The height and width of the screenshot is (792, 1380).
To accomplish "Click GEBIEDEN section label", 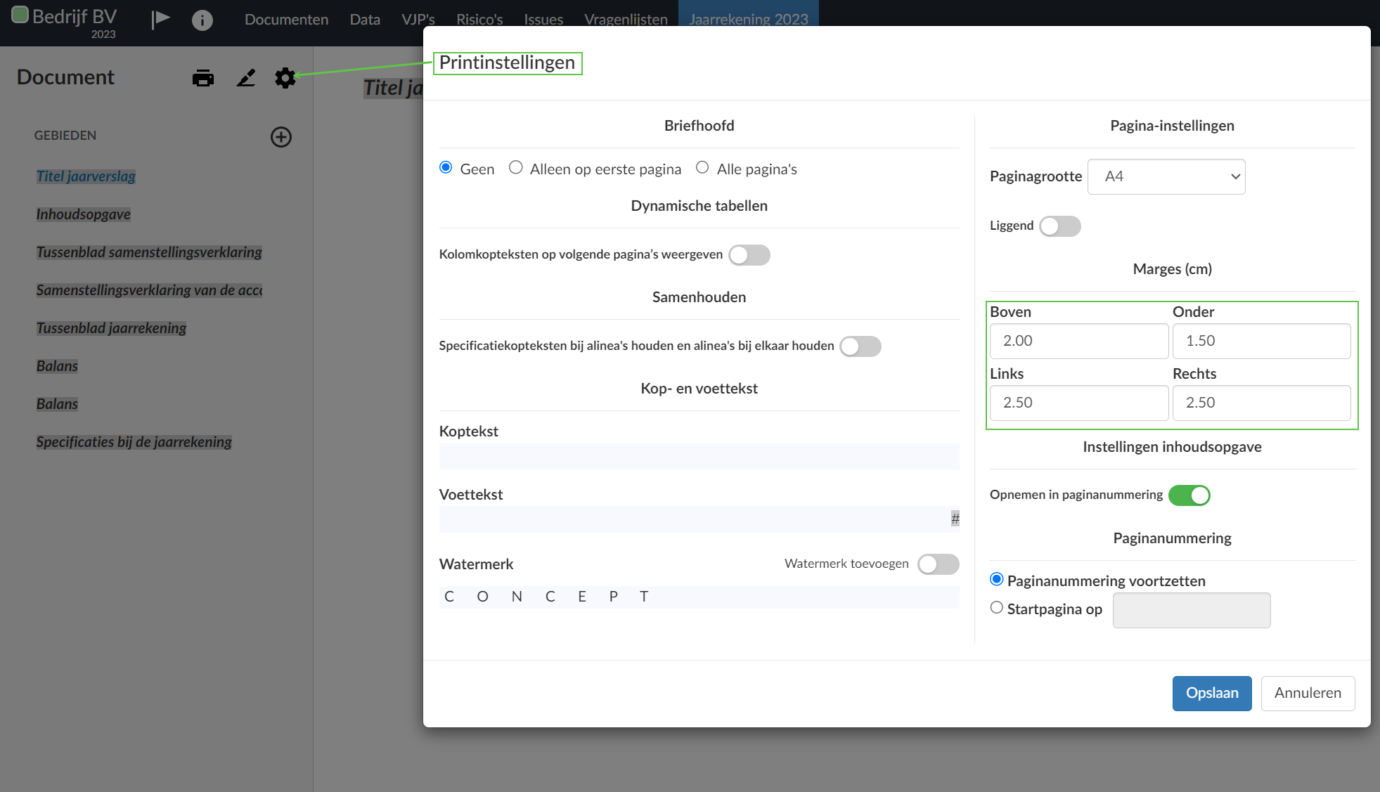I will [65, 136].
